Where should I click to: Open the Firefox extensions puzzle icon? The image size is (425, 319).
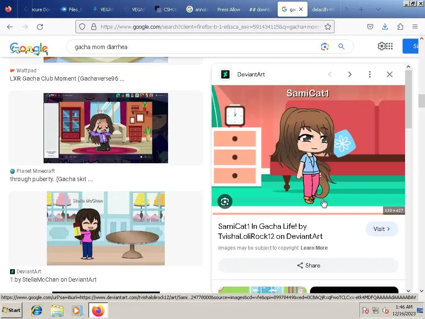(400, 27)
